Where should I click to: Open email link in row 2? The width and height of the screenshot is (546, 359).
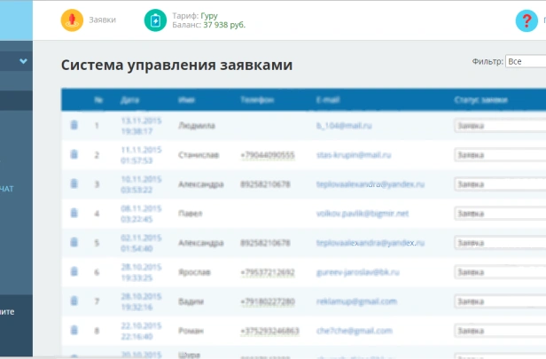point(354,155)
